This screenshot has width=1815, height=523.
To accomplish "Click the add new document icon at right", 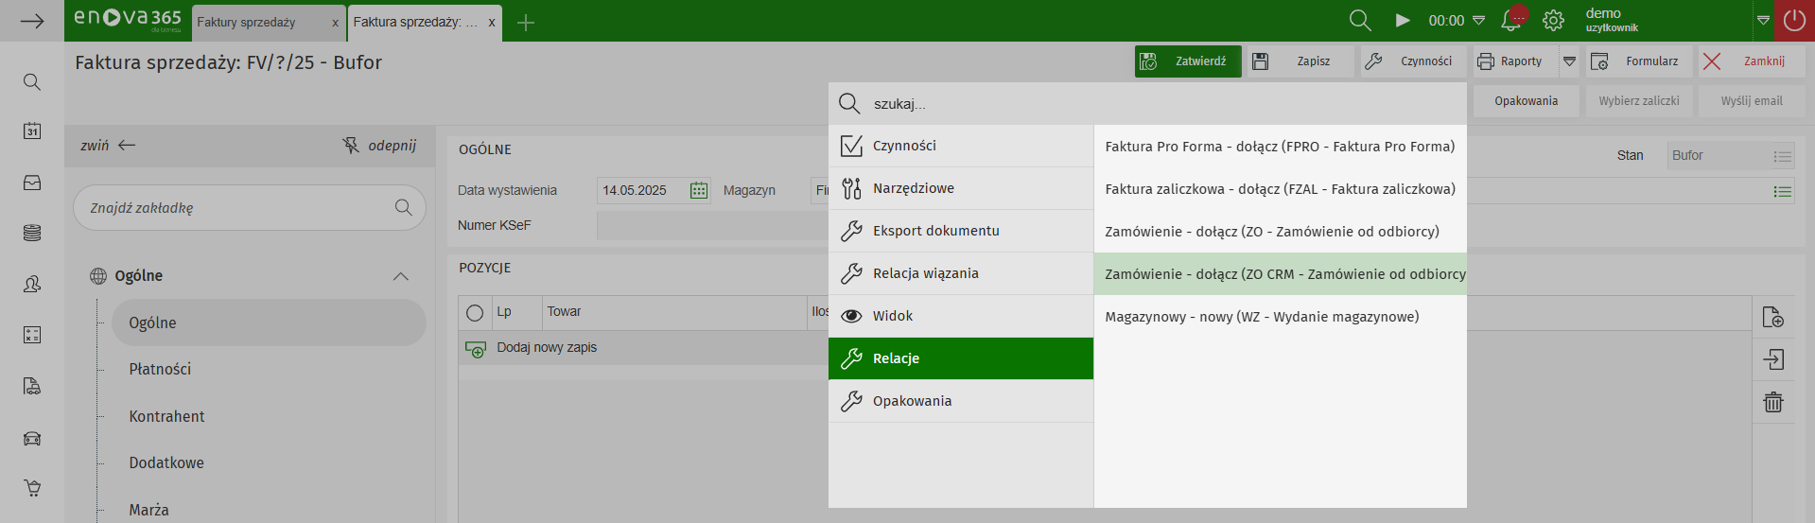I will [x=1773, y=317].
